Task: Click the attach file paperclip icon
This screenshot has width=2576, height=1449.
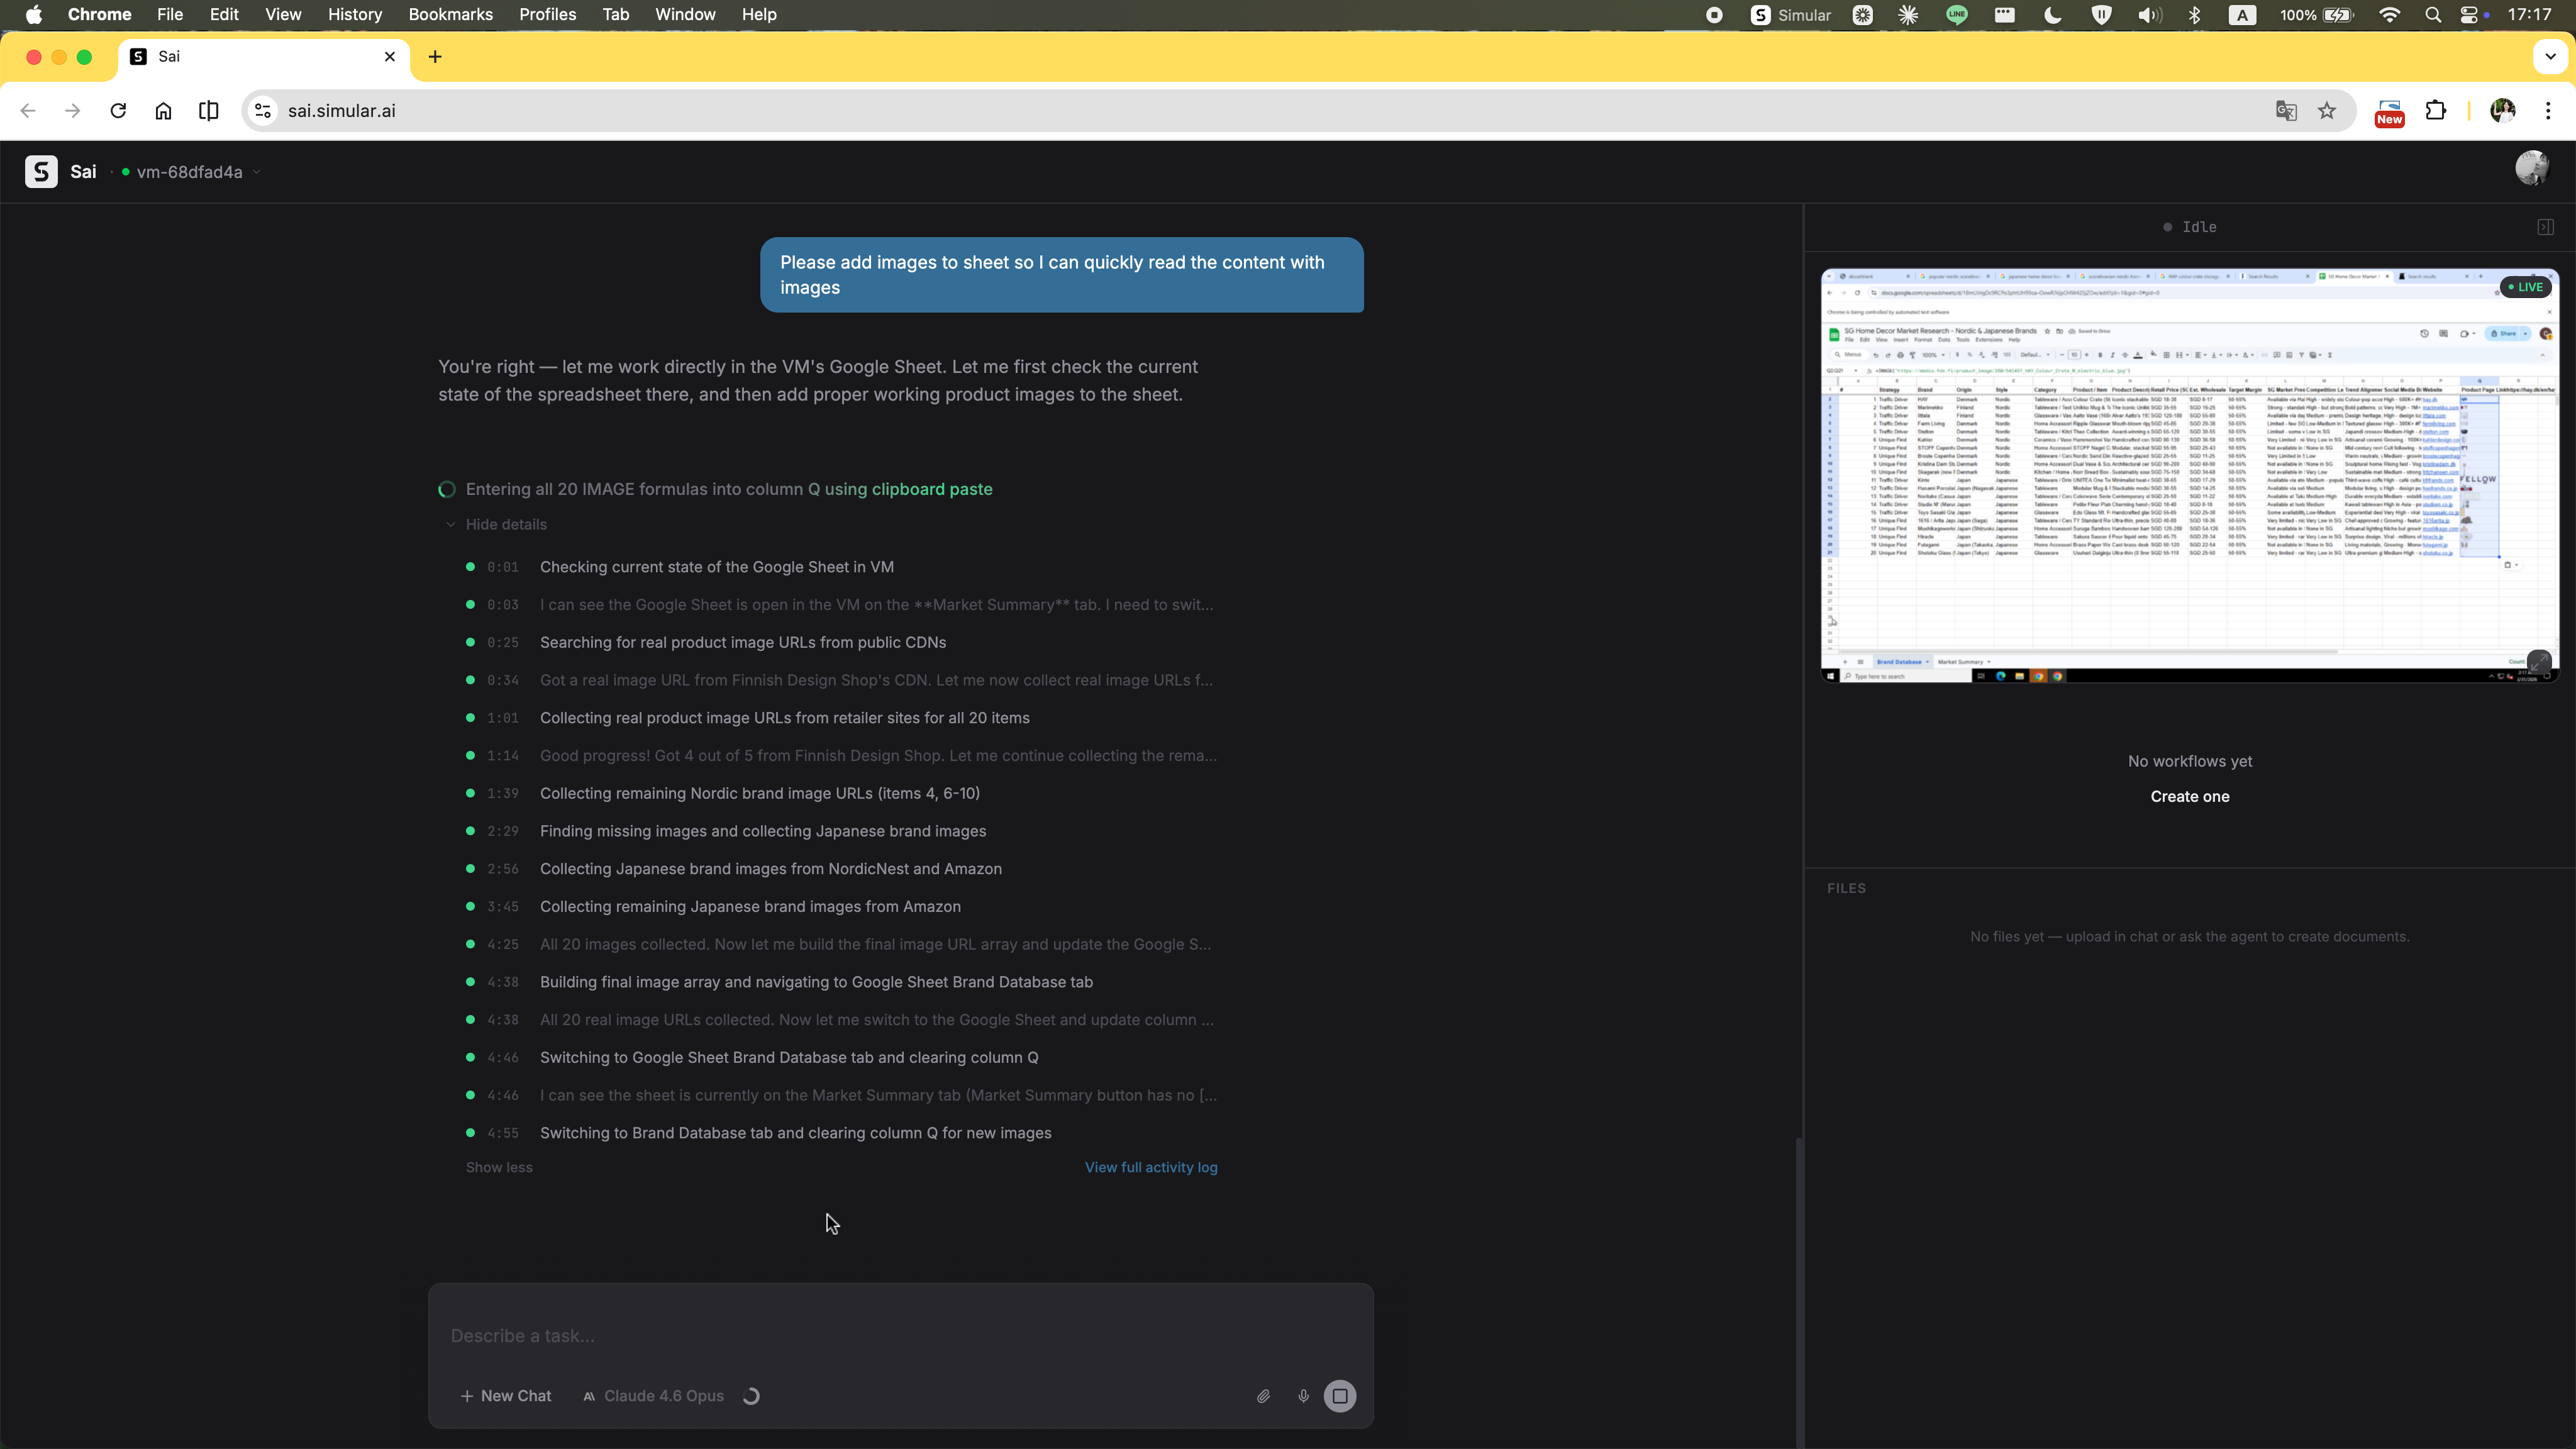Action: coord(1263,1396)
